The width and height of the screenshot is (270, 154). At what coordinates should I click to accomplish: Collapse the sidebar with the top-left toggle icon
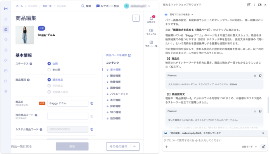click(x=6, y=9)
